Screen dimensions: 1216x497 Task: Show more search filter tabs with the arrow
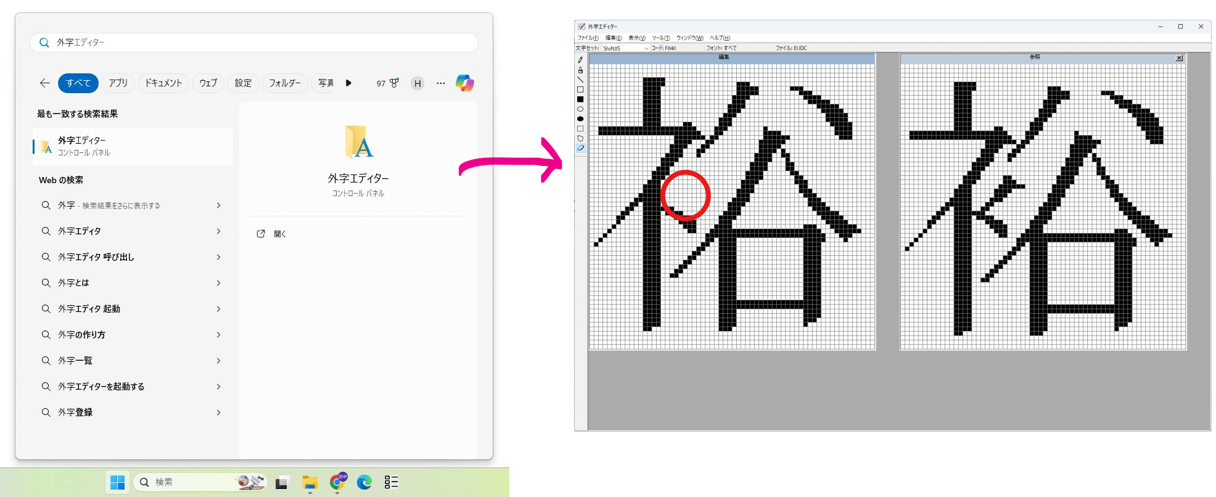[x=348, y=83]
